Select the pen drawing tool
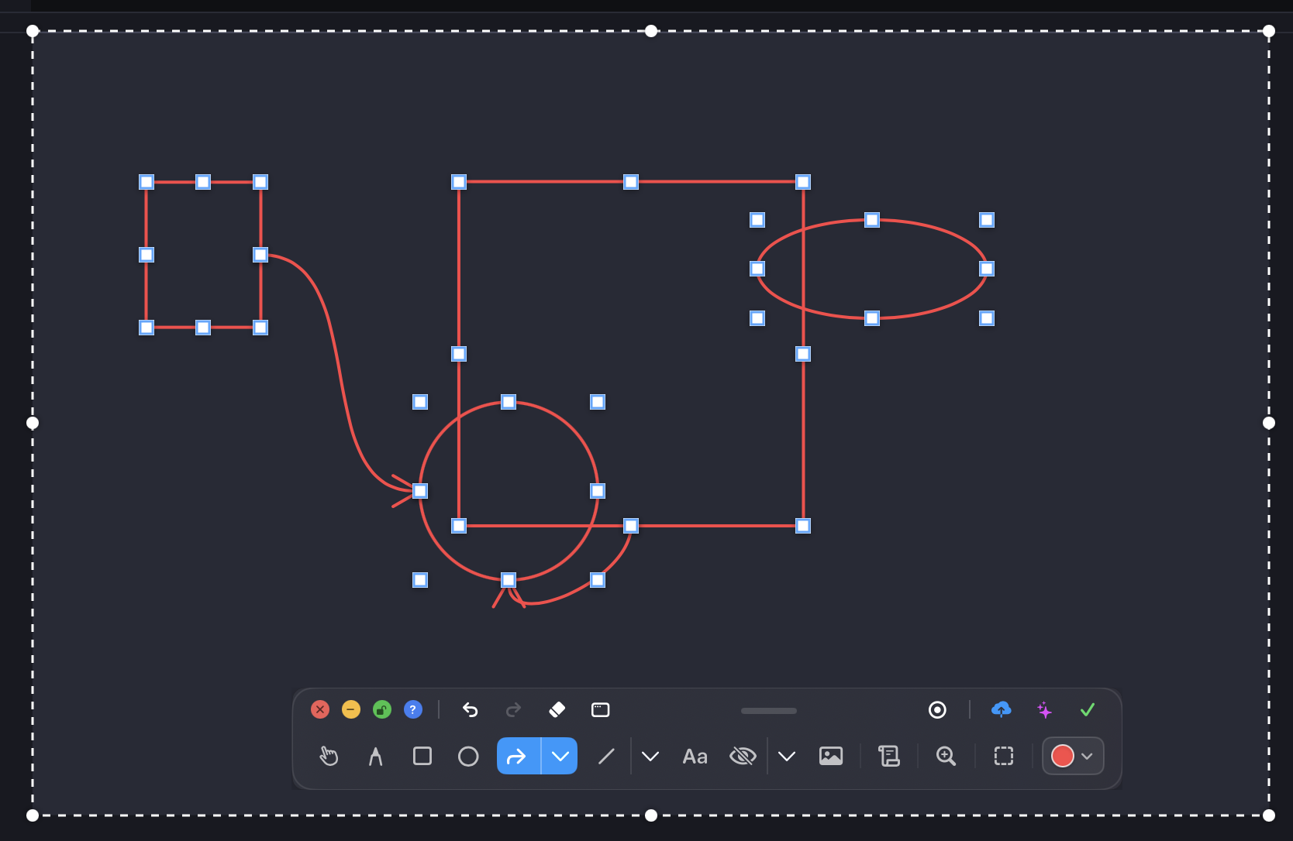Screen dimensions: 1293x841 [x=375, y=756]
